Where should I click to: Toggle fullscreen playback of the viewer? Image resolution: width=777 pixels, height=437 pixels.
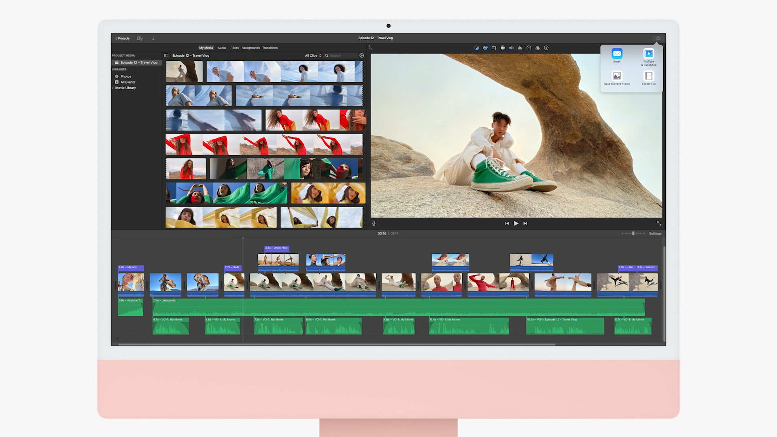pos(659,223)
